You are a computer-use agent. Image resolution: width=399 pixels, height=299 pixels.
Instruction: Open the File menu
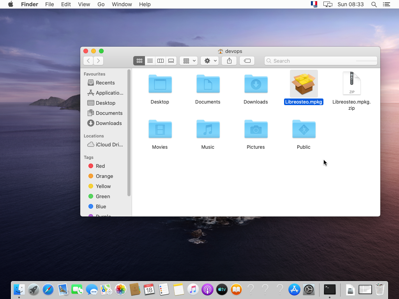pos(49,4)
